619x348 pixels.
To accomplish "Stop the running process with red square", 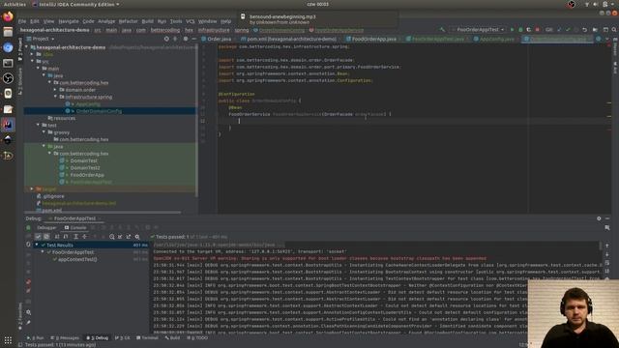I will (538, 30).
